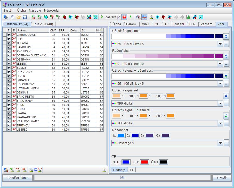This screenshot has height=188, width=234.
Task: Toggle the BRNO MESTO checkbox
Action: click(9, 97)
